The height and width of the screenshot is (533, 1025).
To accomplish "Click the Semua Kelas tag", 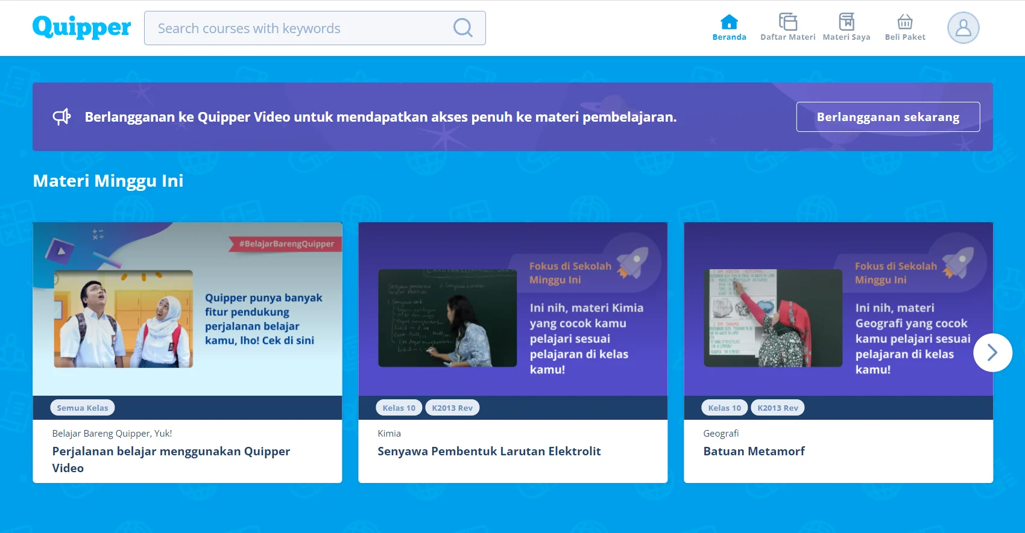I will (x=83, y=408).
